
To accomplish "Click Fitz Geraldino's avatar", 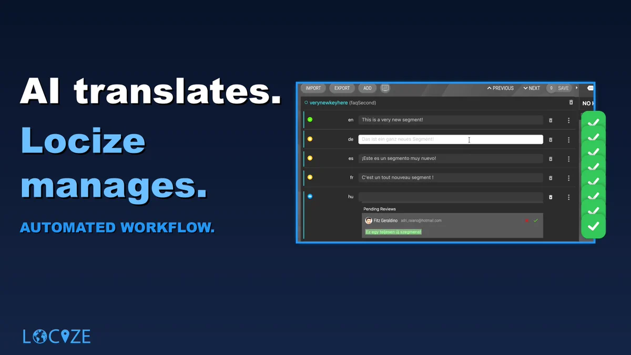I will tap(369, 220).
